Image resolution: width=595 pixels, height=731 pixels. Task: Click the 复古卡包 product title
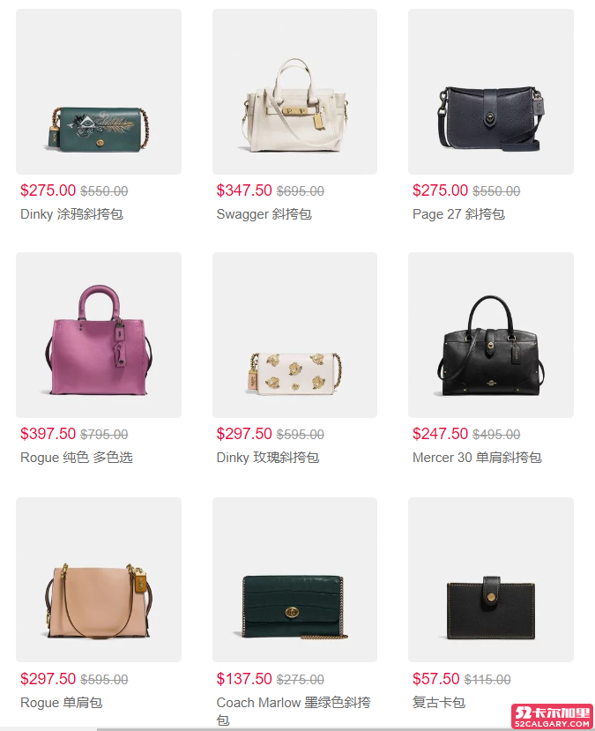point(439,703)
